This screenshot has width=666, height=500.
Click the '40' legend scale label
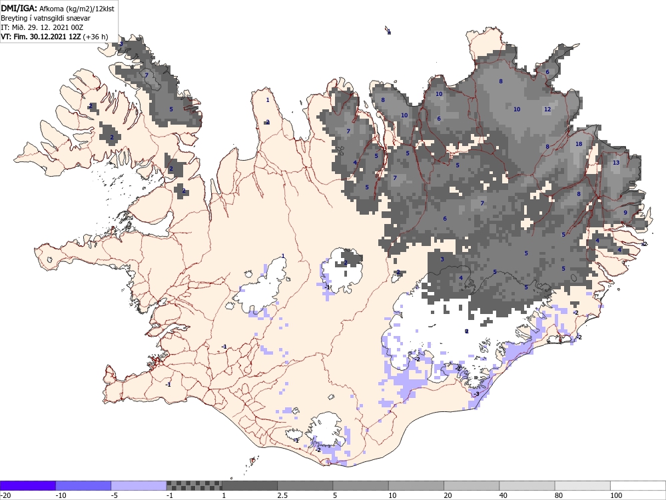tap(503, 495)
